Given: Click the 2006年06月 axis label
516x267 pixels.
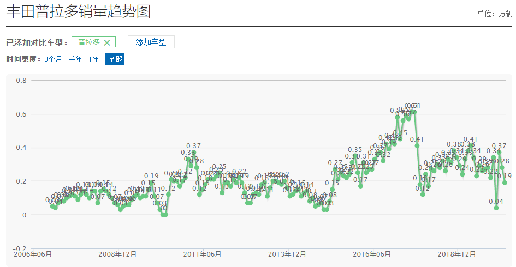Looking at the screenshot, I should 33,254.
